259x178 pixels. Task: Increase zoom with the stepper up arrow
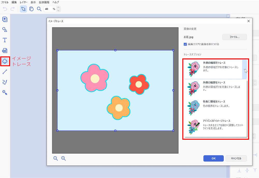click(59, 8)
